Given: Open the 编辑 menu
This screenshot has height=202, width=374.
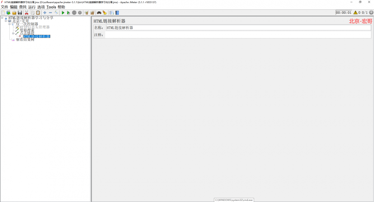Looking at the screenshot, I should [13, 7].
